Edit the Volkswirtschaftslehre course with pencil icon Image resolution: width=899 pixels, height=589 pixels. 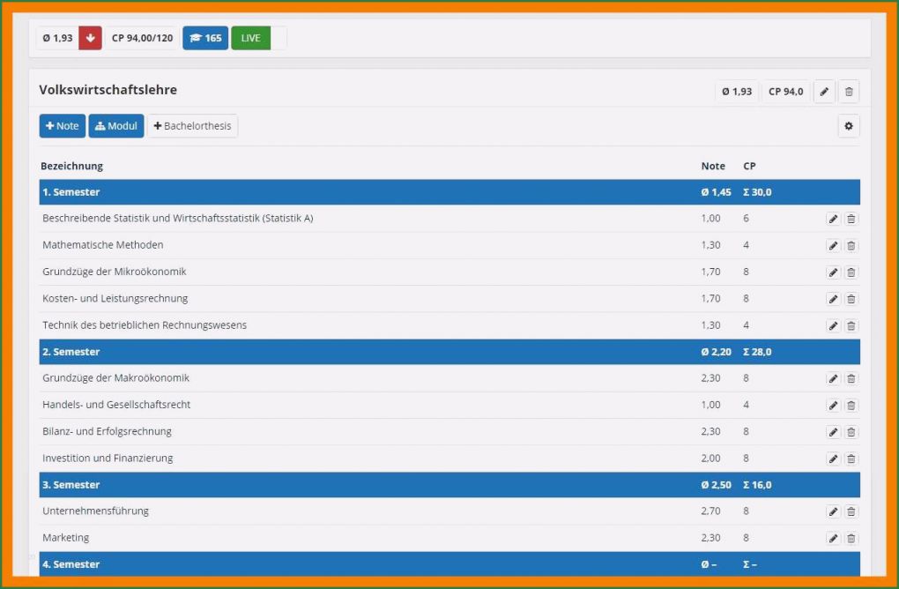pos(824,92)
